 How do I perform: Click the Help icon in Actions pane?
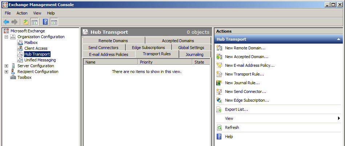click(x=219, y=137)
